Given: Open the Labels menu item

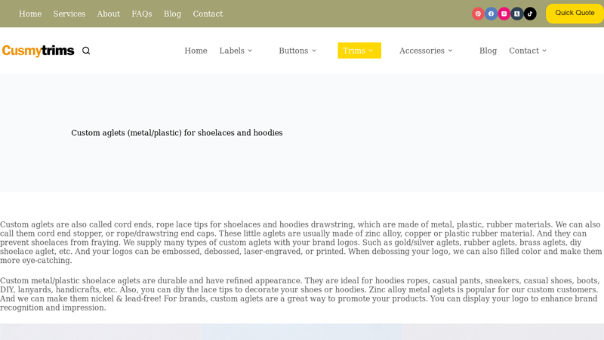Looking at the screenshot, I should (232, 51).
